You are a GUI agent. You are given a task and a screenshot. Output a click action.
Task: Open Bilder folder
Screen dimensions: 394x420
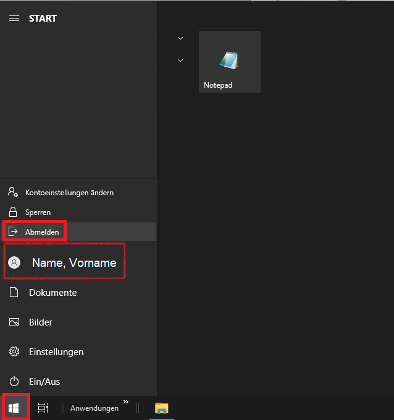[x=78, y=322]
